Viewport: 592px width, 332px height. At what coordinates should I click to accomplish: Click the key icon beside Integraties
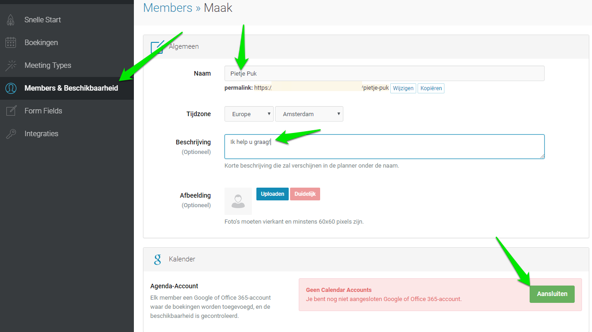coord(10,134)
